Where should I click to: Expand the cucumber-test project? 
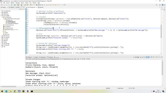tap(1, 11)
